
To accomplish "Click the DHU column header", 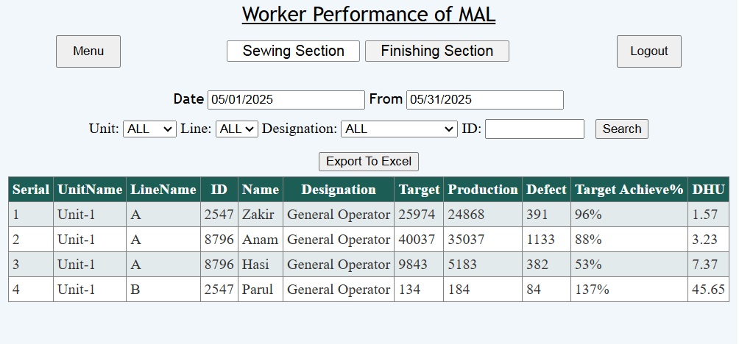I will tap(708, 190).
